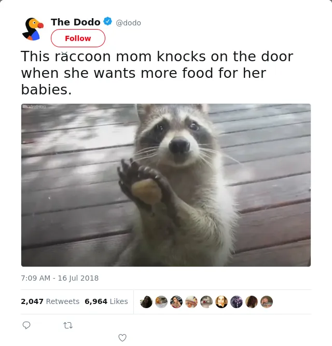Click the ViralHog watermark on video
Screen dimensions: 332x346
34,106
